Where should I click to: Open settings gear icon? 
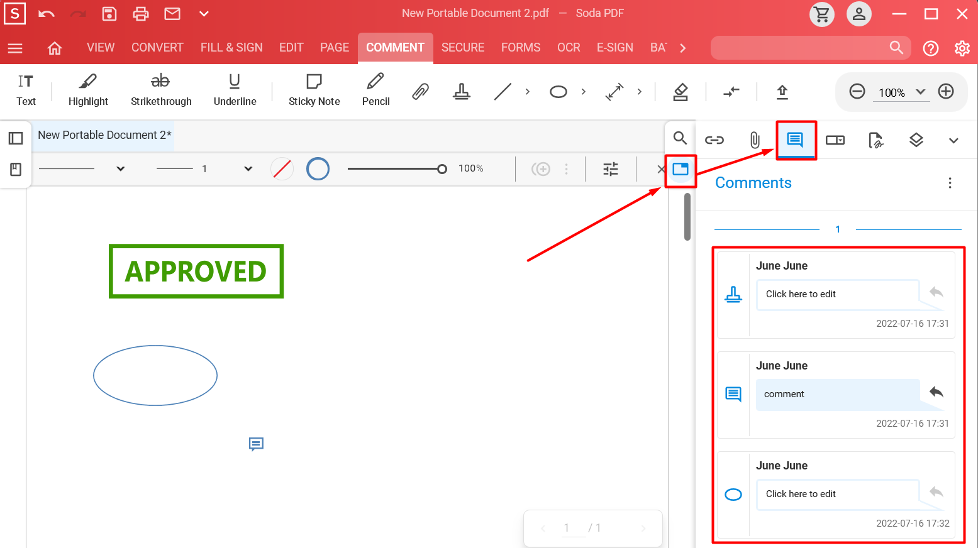point(962,48)
